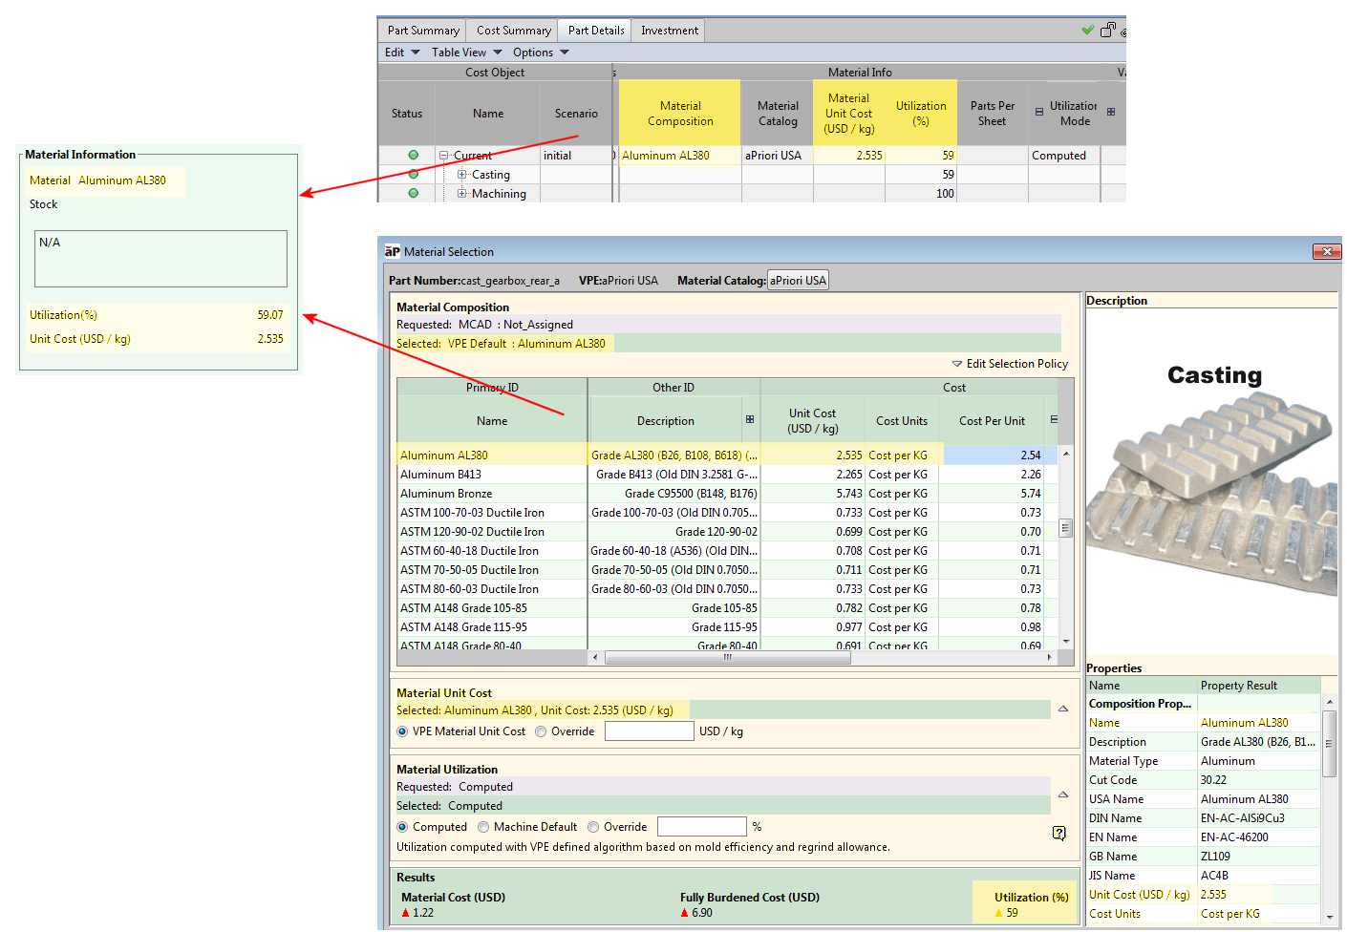The height and width of the screenshot is (932, 1347).
Task: Click expand-columns icon beside the Description header
Action: tap(750, 420)
